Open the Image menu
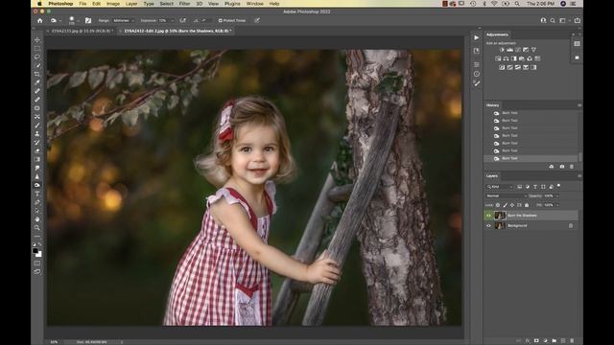Image resolution: width=614 pixels, height=345 pixels. tap(113, 4)
